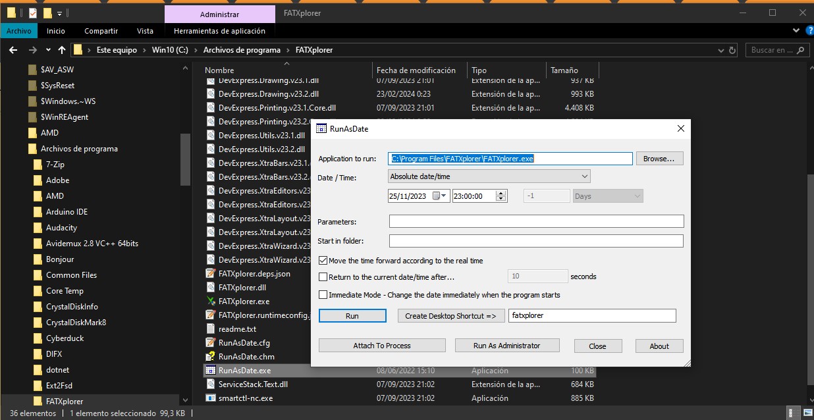Viewport: 814px width, 420px height.
Task: Enable Return to the current date/time after
Action: [323, 277]
